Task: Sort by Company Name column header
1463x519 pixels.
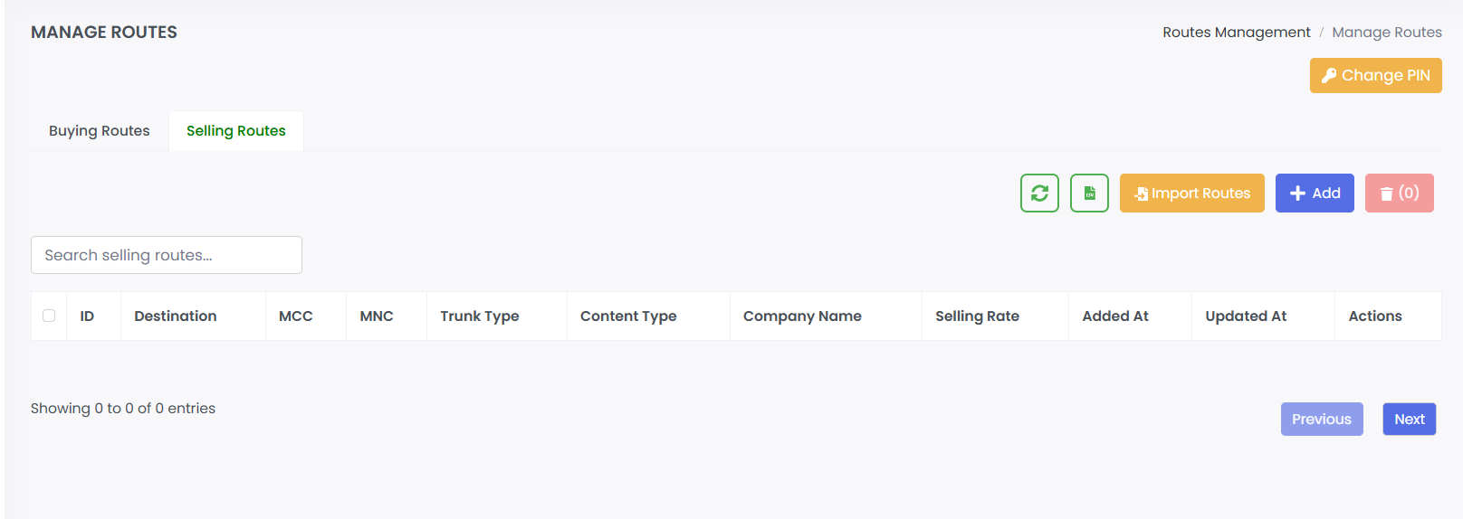Action: [802, 316]
